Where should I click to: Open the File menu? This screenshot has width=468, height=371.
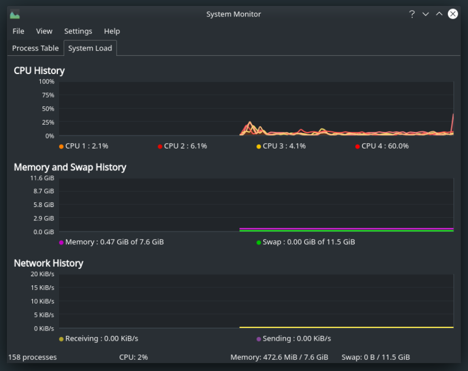19,31
